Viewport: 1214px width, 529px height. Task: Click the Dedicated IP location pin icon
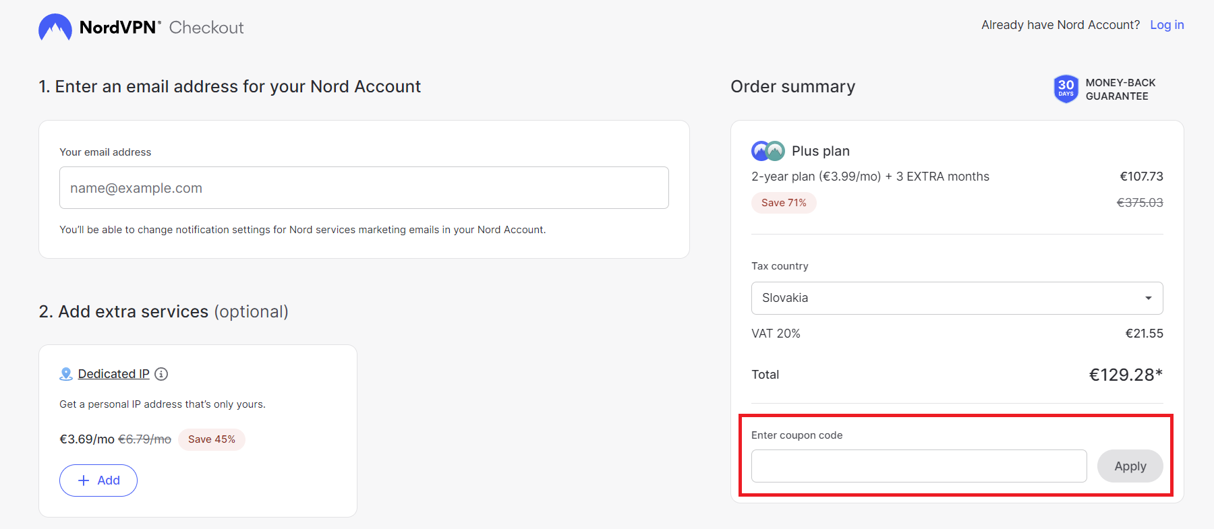[x=66, y=374]
